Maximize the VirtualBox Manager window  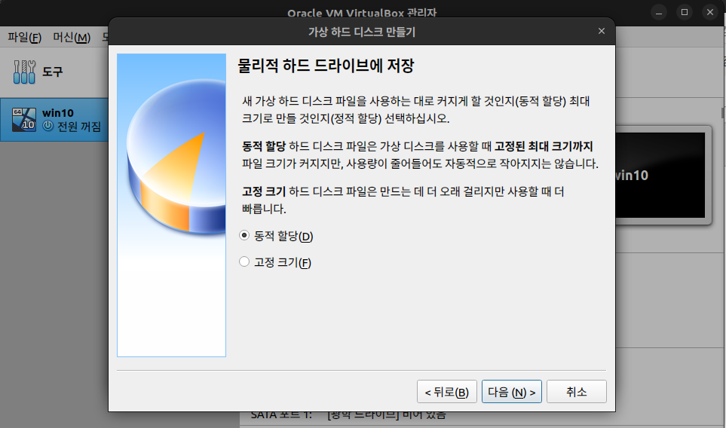(685, 13)
